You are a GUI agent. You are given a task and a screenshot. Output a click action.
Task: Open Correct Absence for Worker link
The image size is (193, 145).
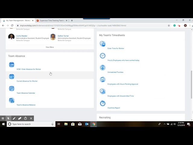click(27, 81)
